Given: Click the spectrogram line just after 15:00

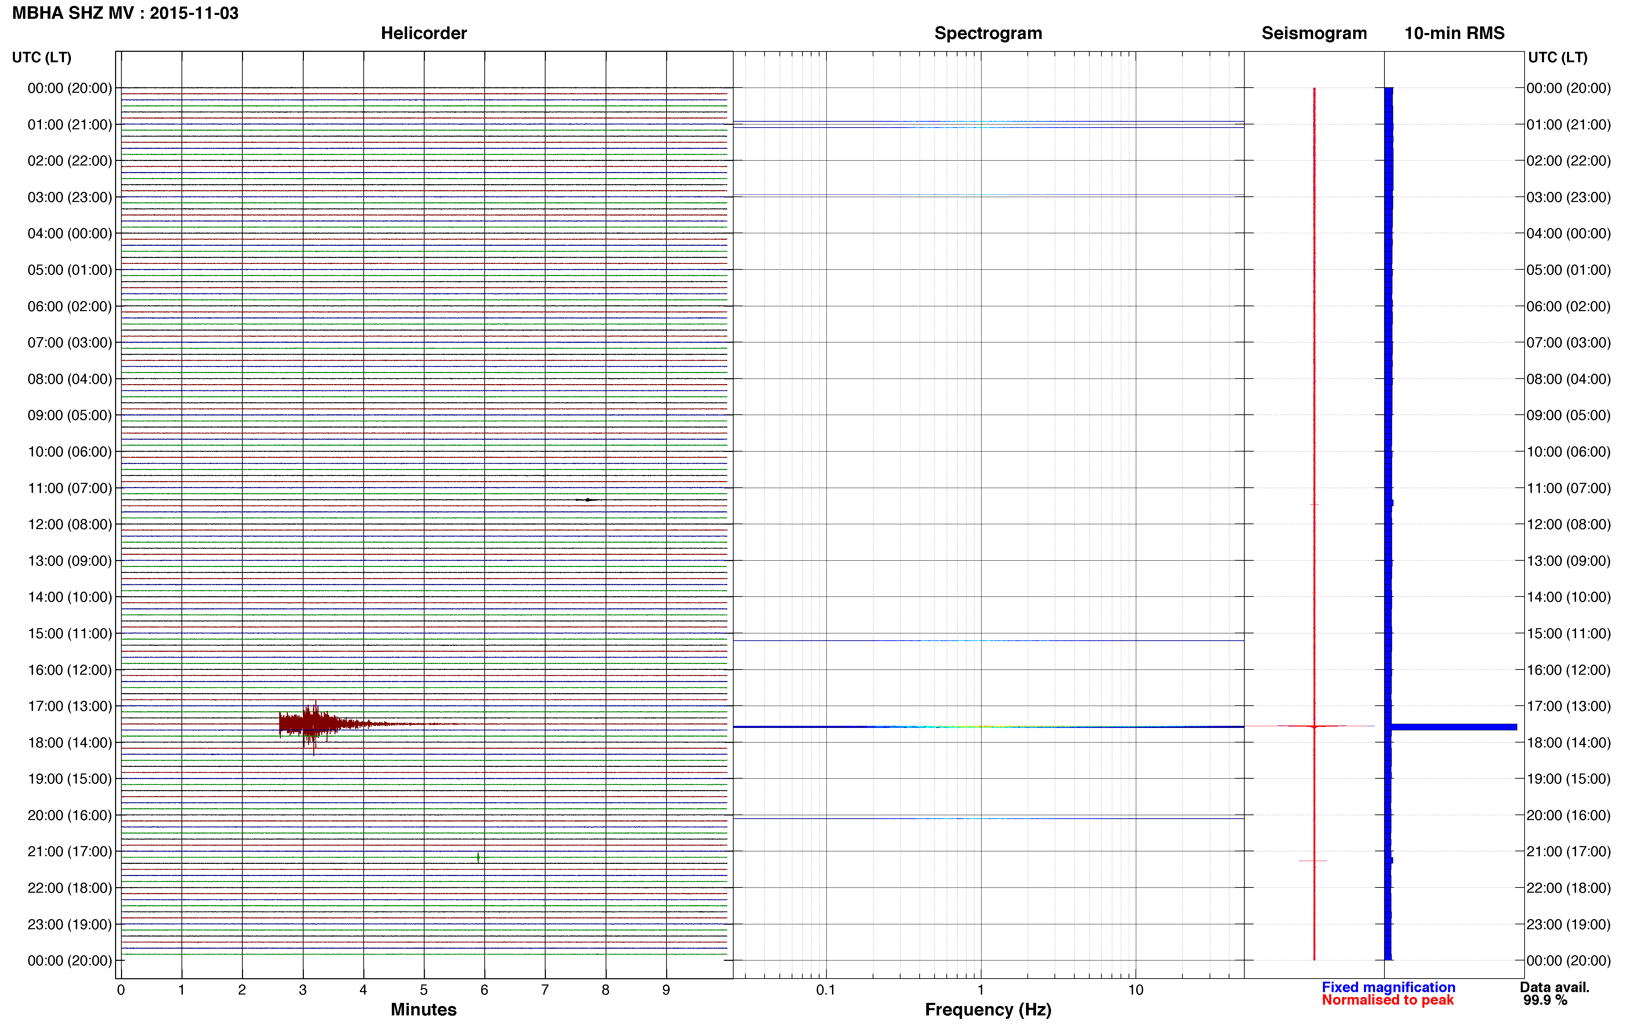Looking at the screenshot, I should point(988,640).
